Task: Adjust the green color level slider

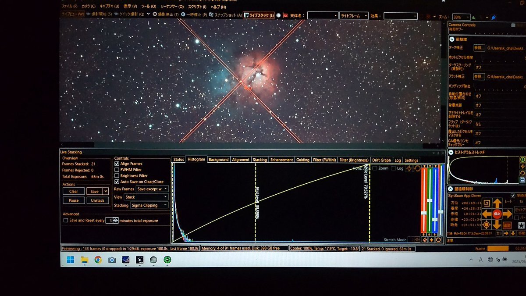Action: tap(430, 200)
